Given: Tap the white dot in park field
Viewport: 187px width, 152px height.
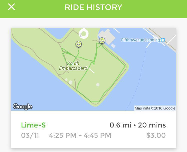Looking at the screenshot, I should [x=98, y=84].
